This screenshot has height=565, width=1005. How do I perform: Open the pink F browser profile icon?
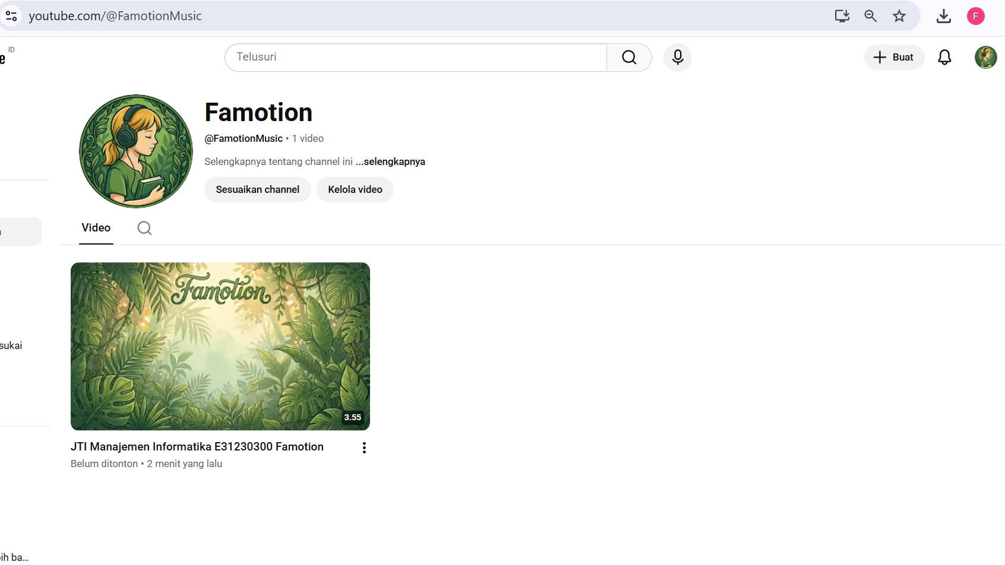tap(975, 16)
